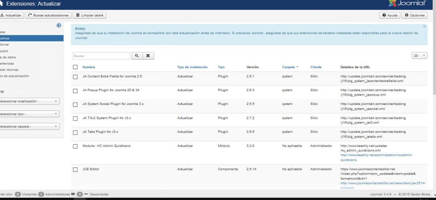Click Ver sitio in status bar
Viewport: 436px width, 200px height.
click(x=6, y=194)
